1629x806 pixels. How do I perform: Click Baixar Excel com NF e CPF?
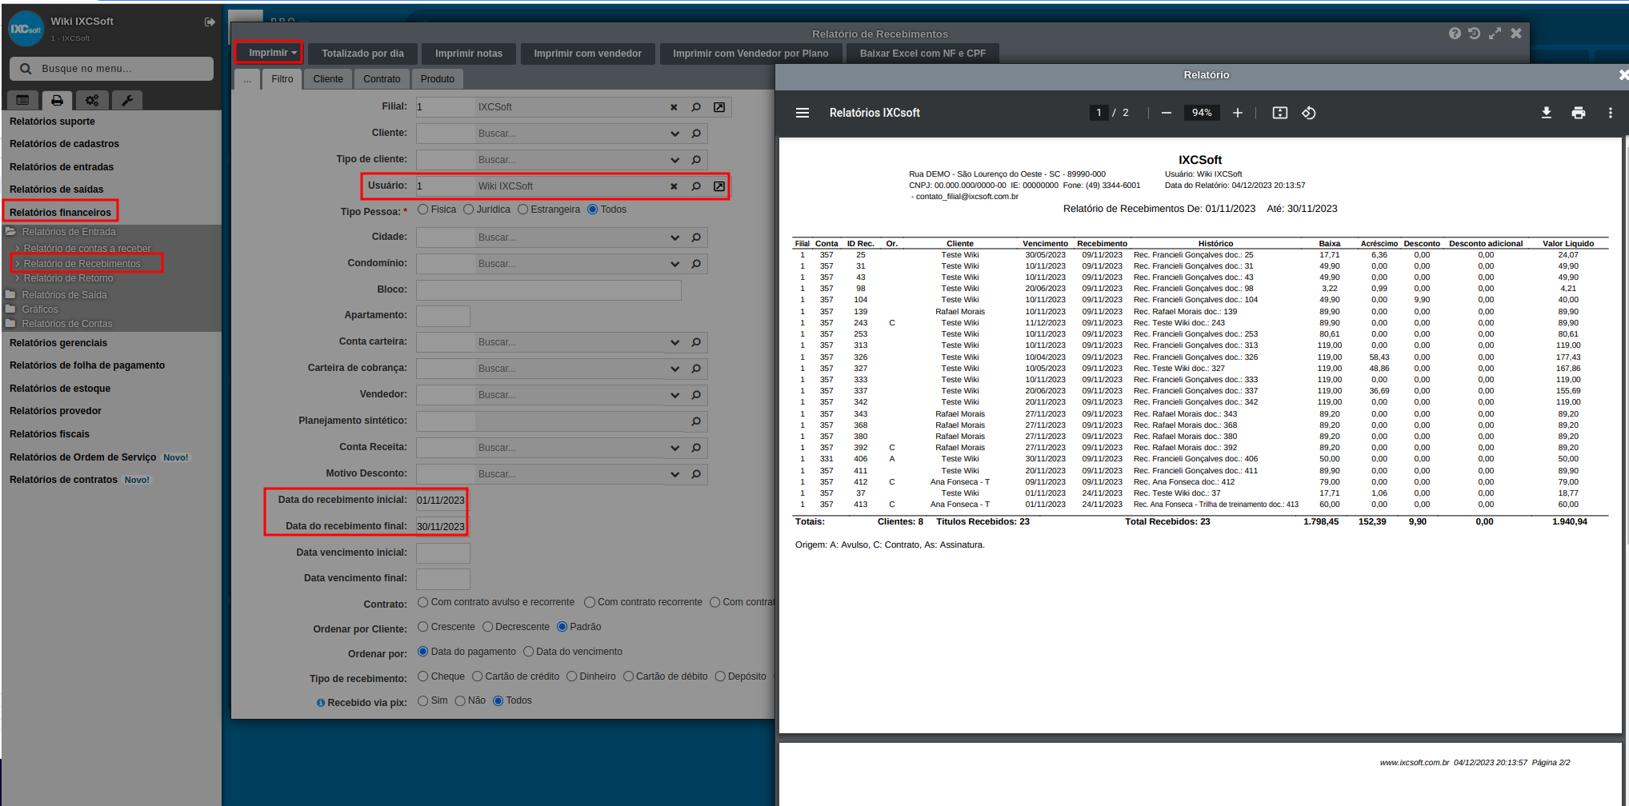point(923,54)
